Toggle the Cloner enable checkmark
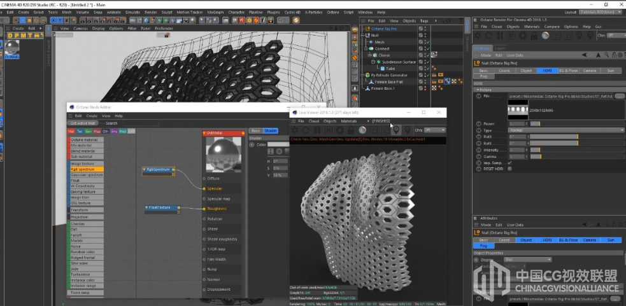 (x=427, y=55)
